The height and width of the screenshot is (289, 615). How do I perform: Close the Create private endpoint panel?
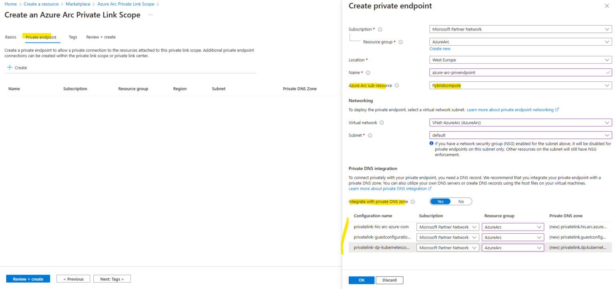click(606, 6)
